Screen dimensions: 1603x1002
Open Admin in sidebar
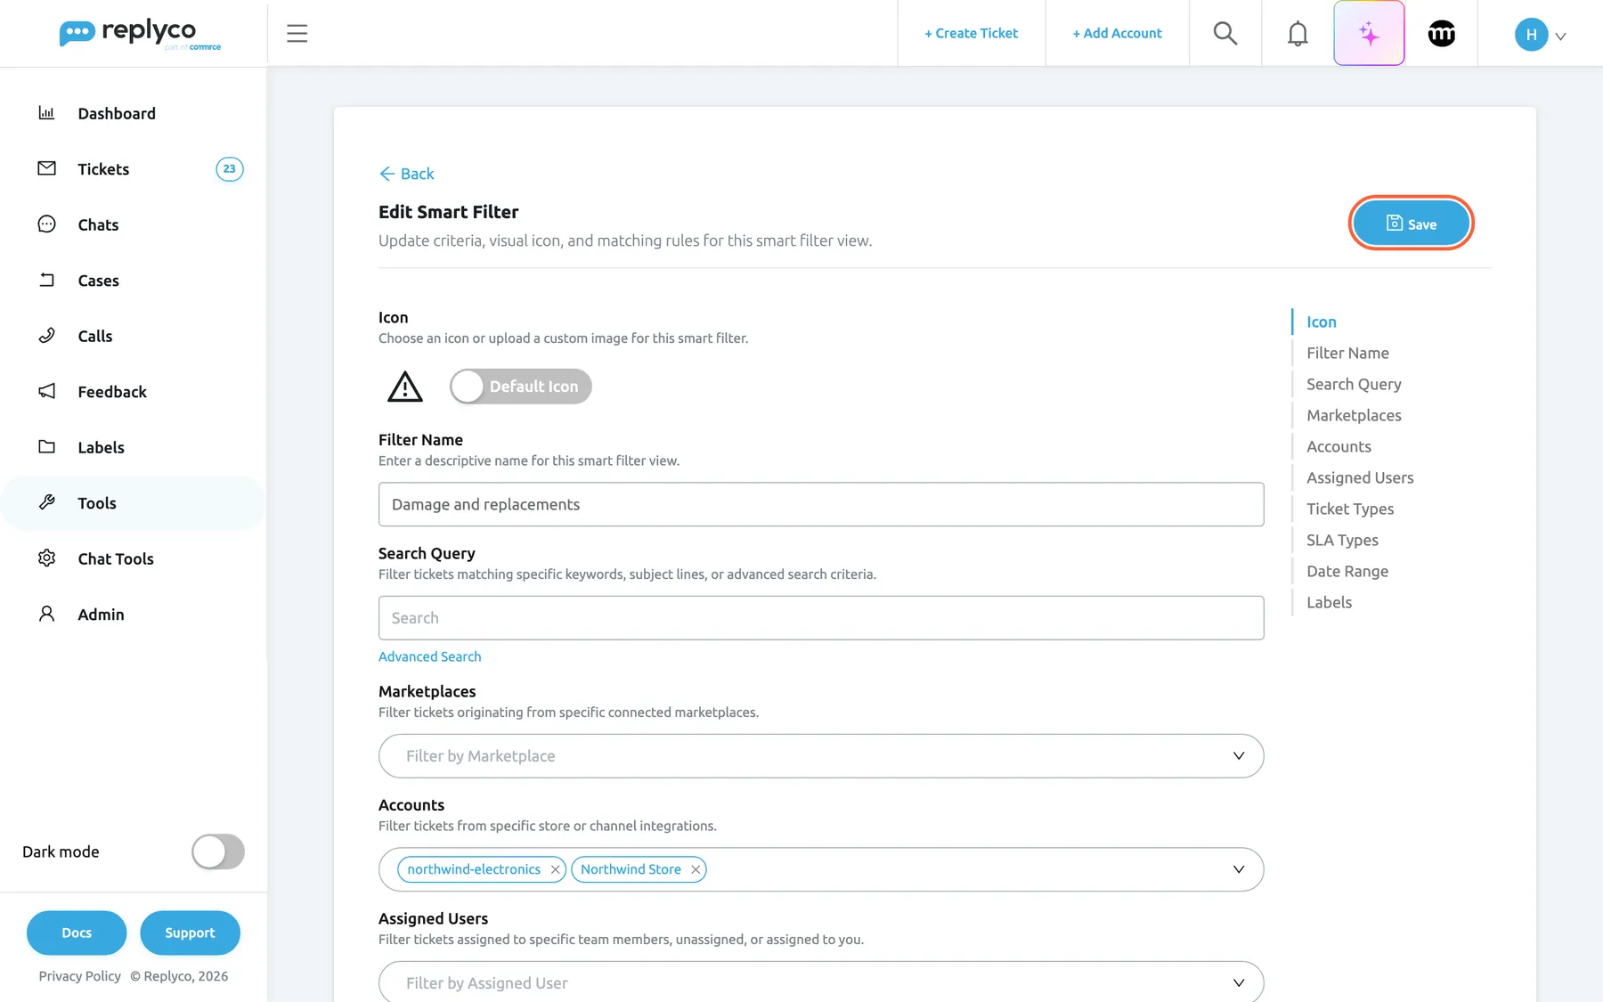tap(101, 615)
